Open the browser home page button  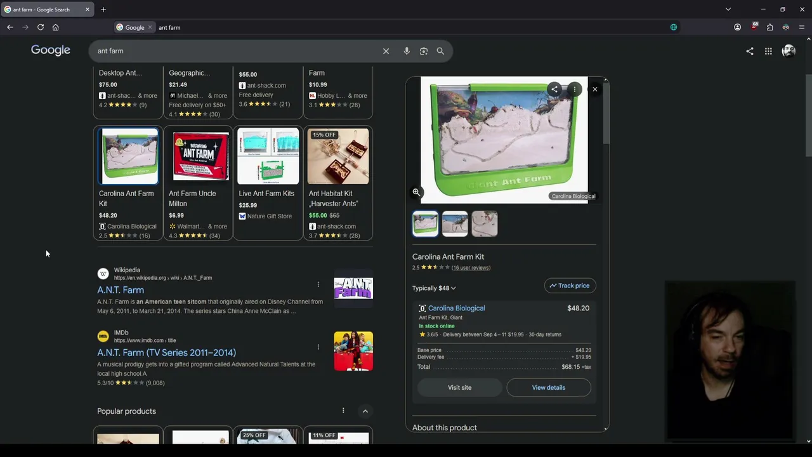[x=56, y=27]
